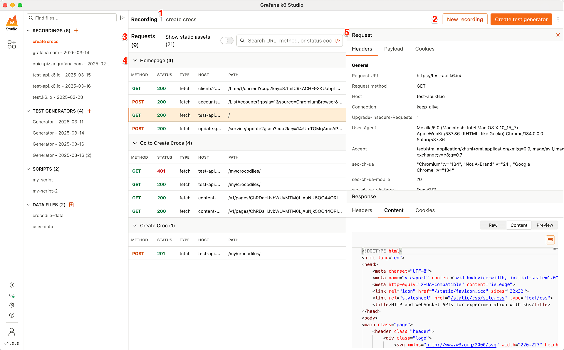The image size is (564, 350).
Task: Switch response view to Preview mode
Action: tap(545, 225)
